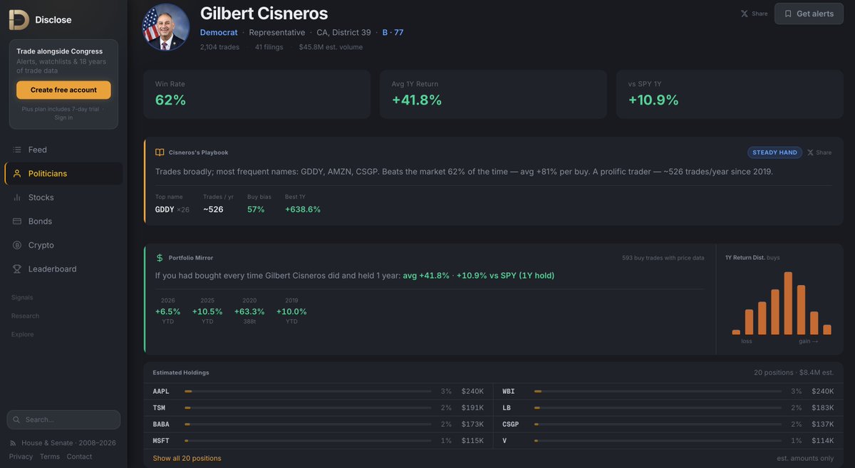
Task: Click the 2,104 trades stat
Action: (x=219, y=47)
